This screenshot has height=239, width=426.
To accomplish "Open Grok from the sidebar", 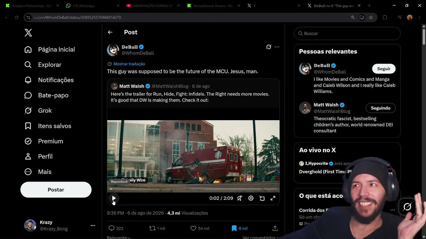I will click(x=38, y=111).
